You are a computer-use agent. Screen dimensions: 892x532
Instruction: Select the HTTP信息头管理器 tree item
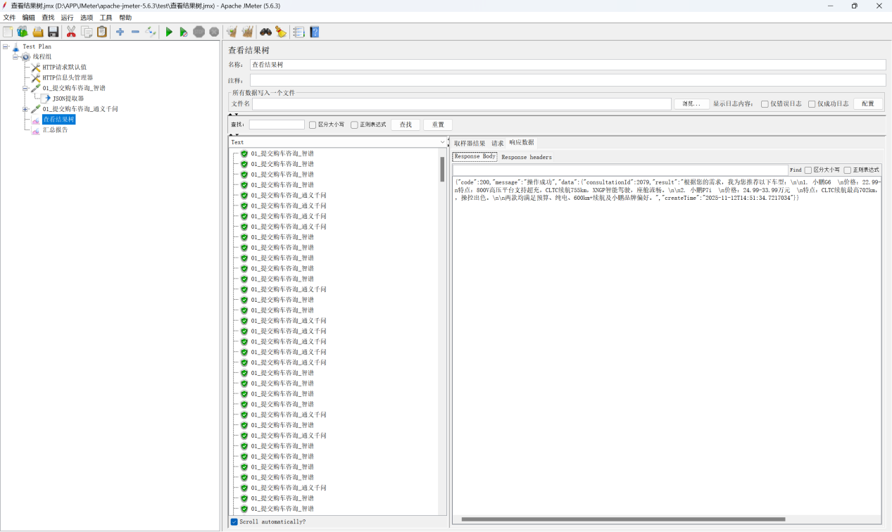coord(68,78)
